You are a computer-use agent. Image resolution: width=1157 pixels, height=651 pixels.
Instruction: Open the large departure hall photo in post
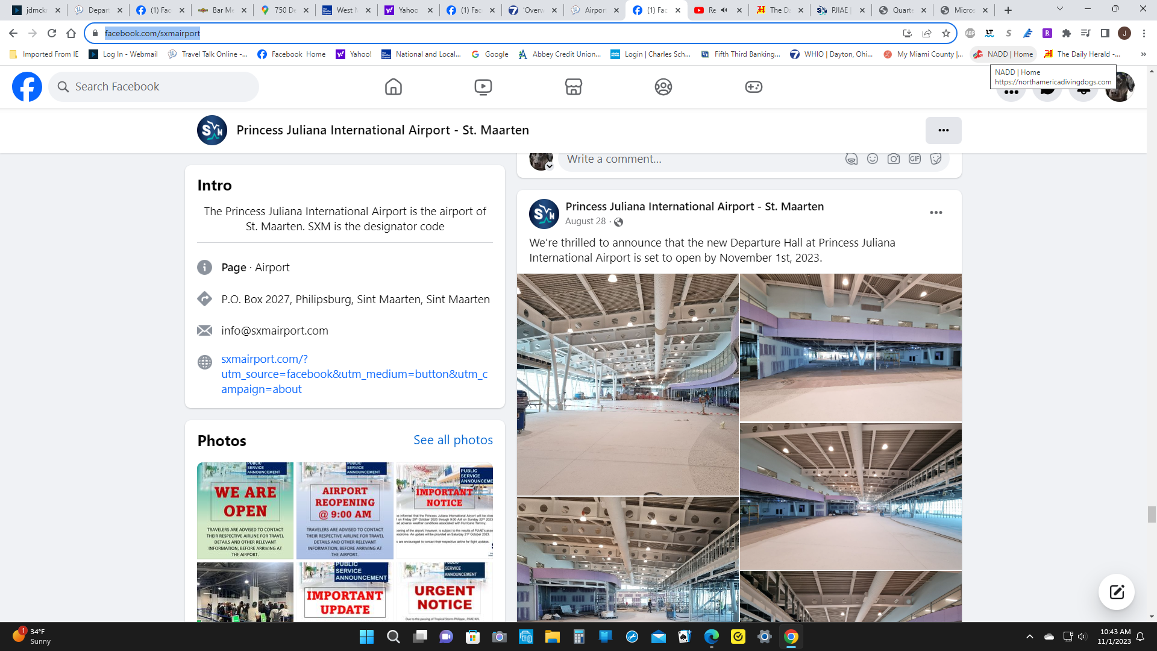pyautogui.click(x=627, y=385)
